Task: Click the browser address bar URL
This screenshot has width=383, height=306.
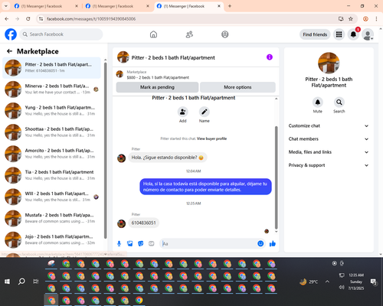Action: pyautogui.click(x=91, y=19)
